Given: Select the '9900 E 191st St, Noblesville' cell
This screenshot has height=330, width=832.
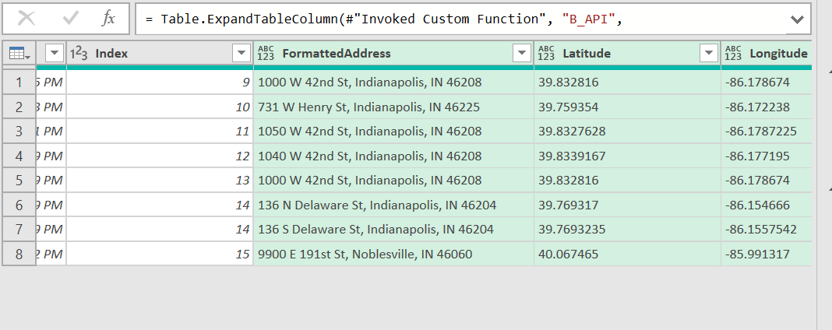Looking at the screenshot, I should (x=393, y=254).
